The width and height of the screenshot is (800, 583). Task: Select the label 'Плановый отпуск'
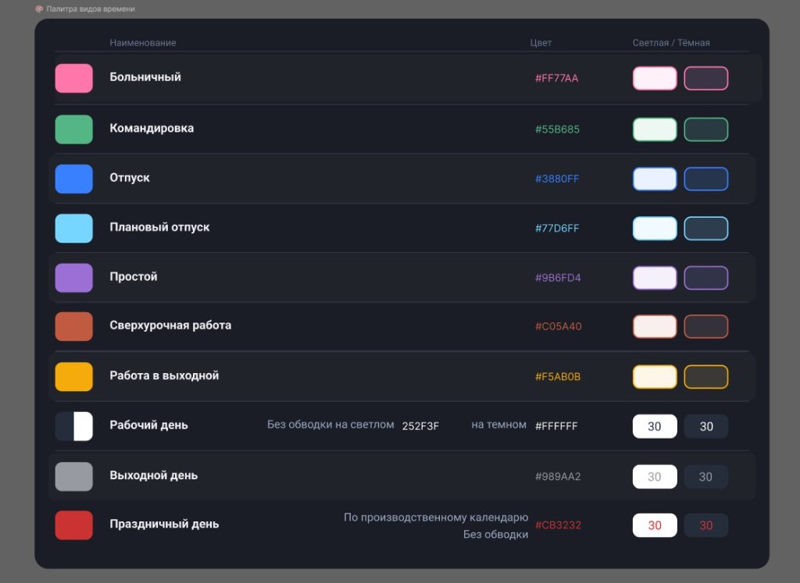(x=159, y=227)
